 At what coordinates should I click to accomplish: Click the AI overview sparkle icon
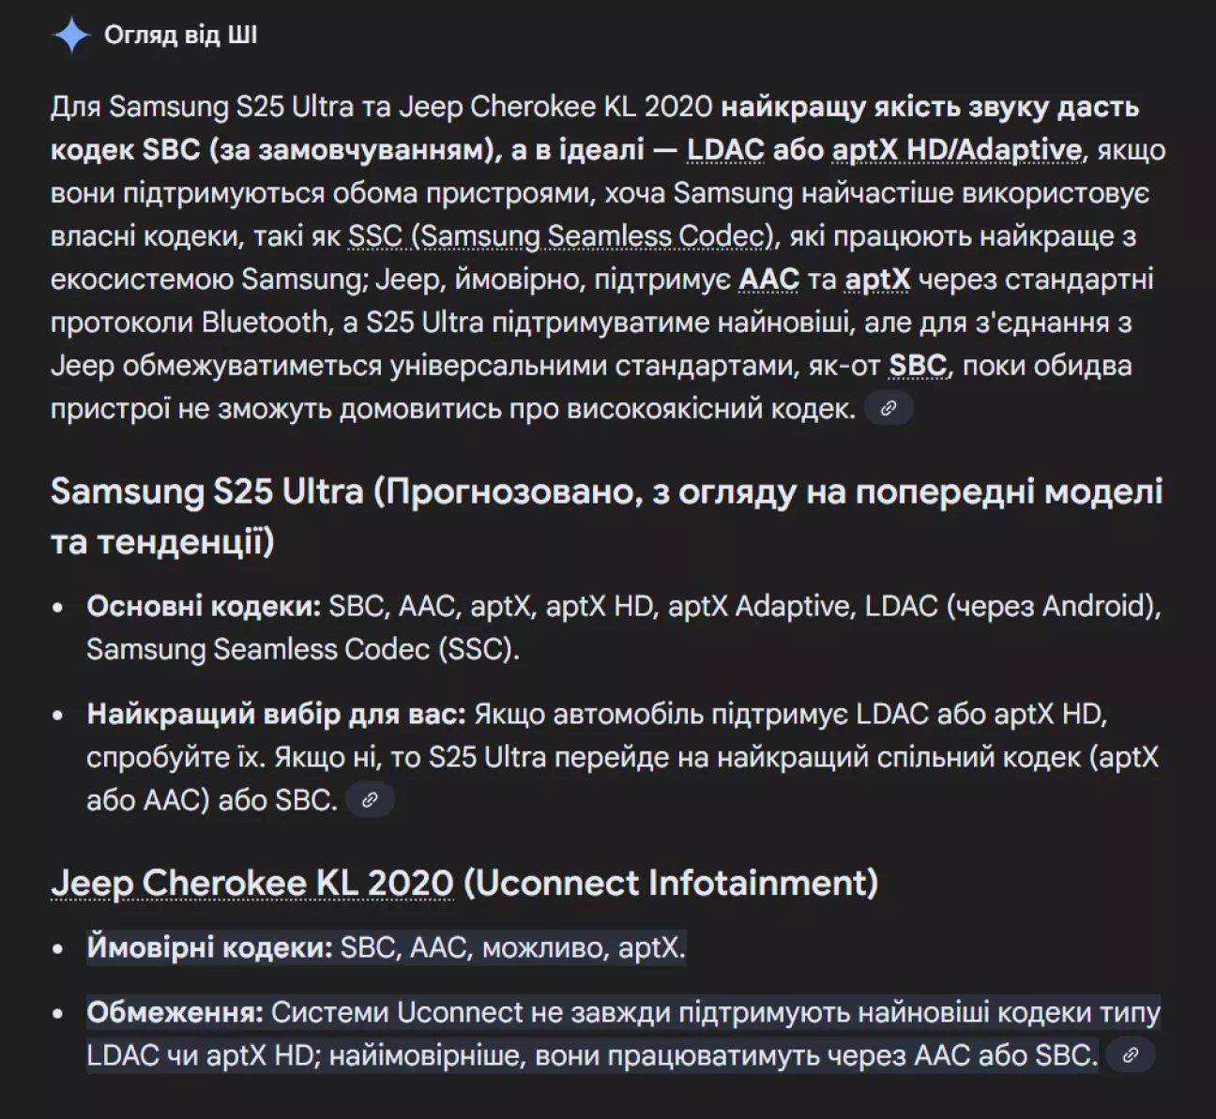point(71,36)
